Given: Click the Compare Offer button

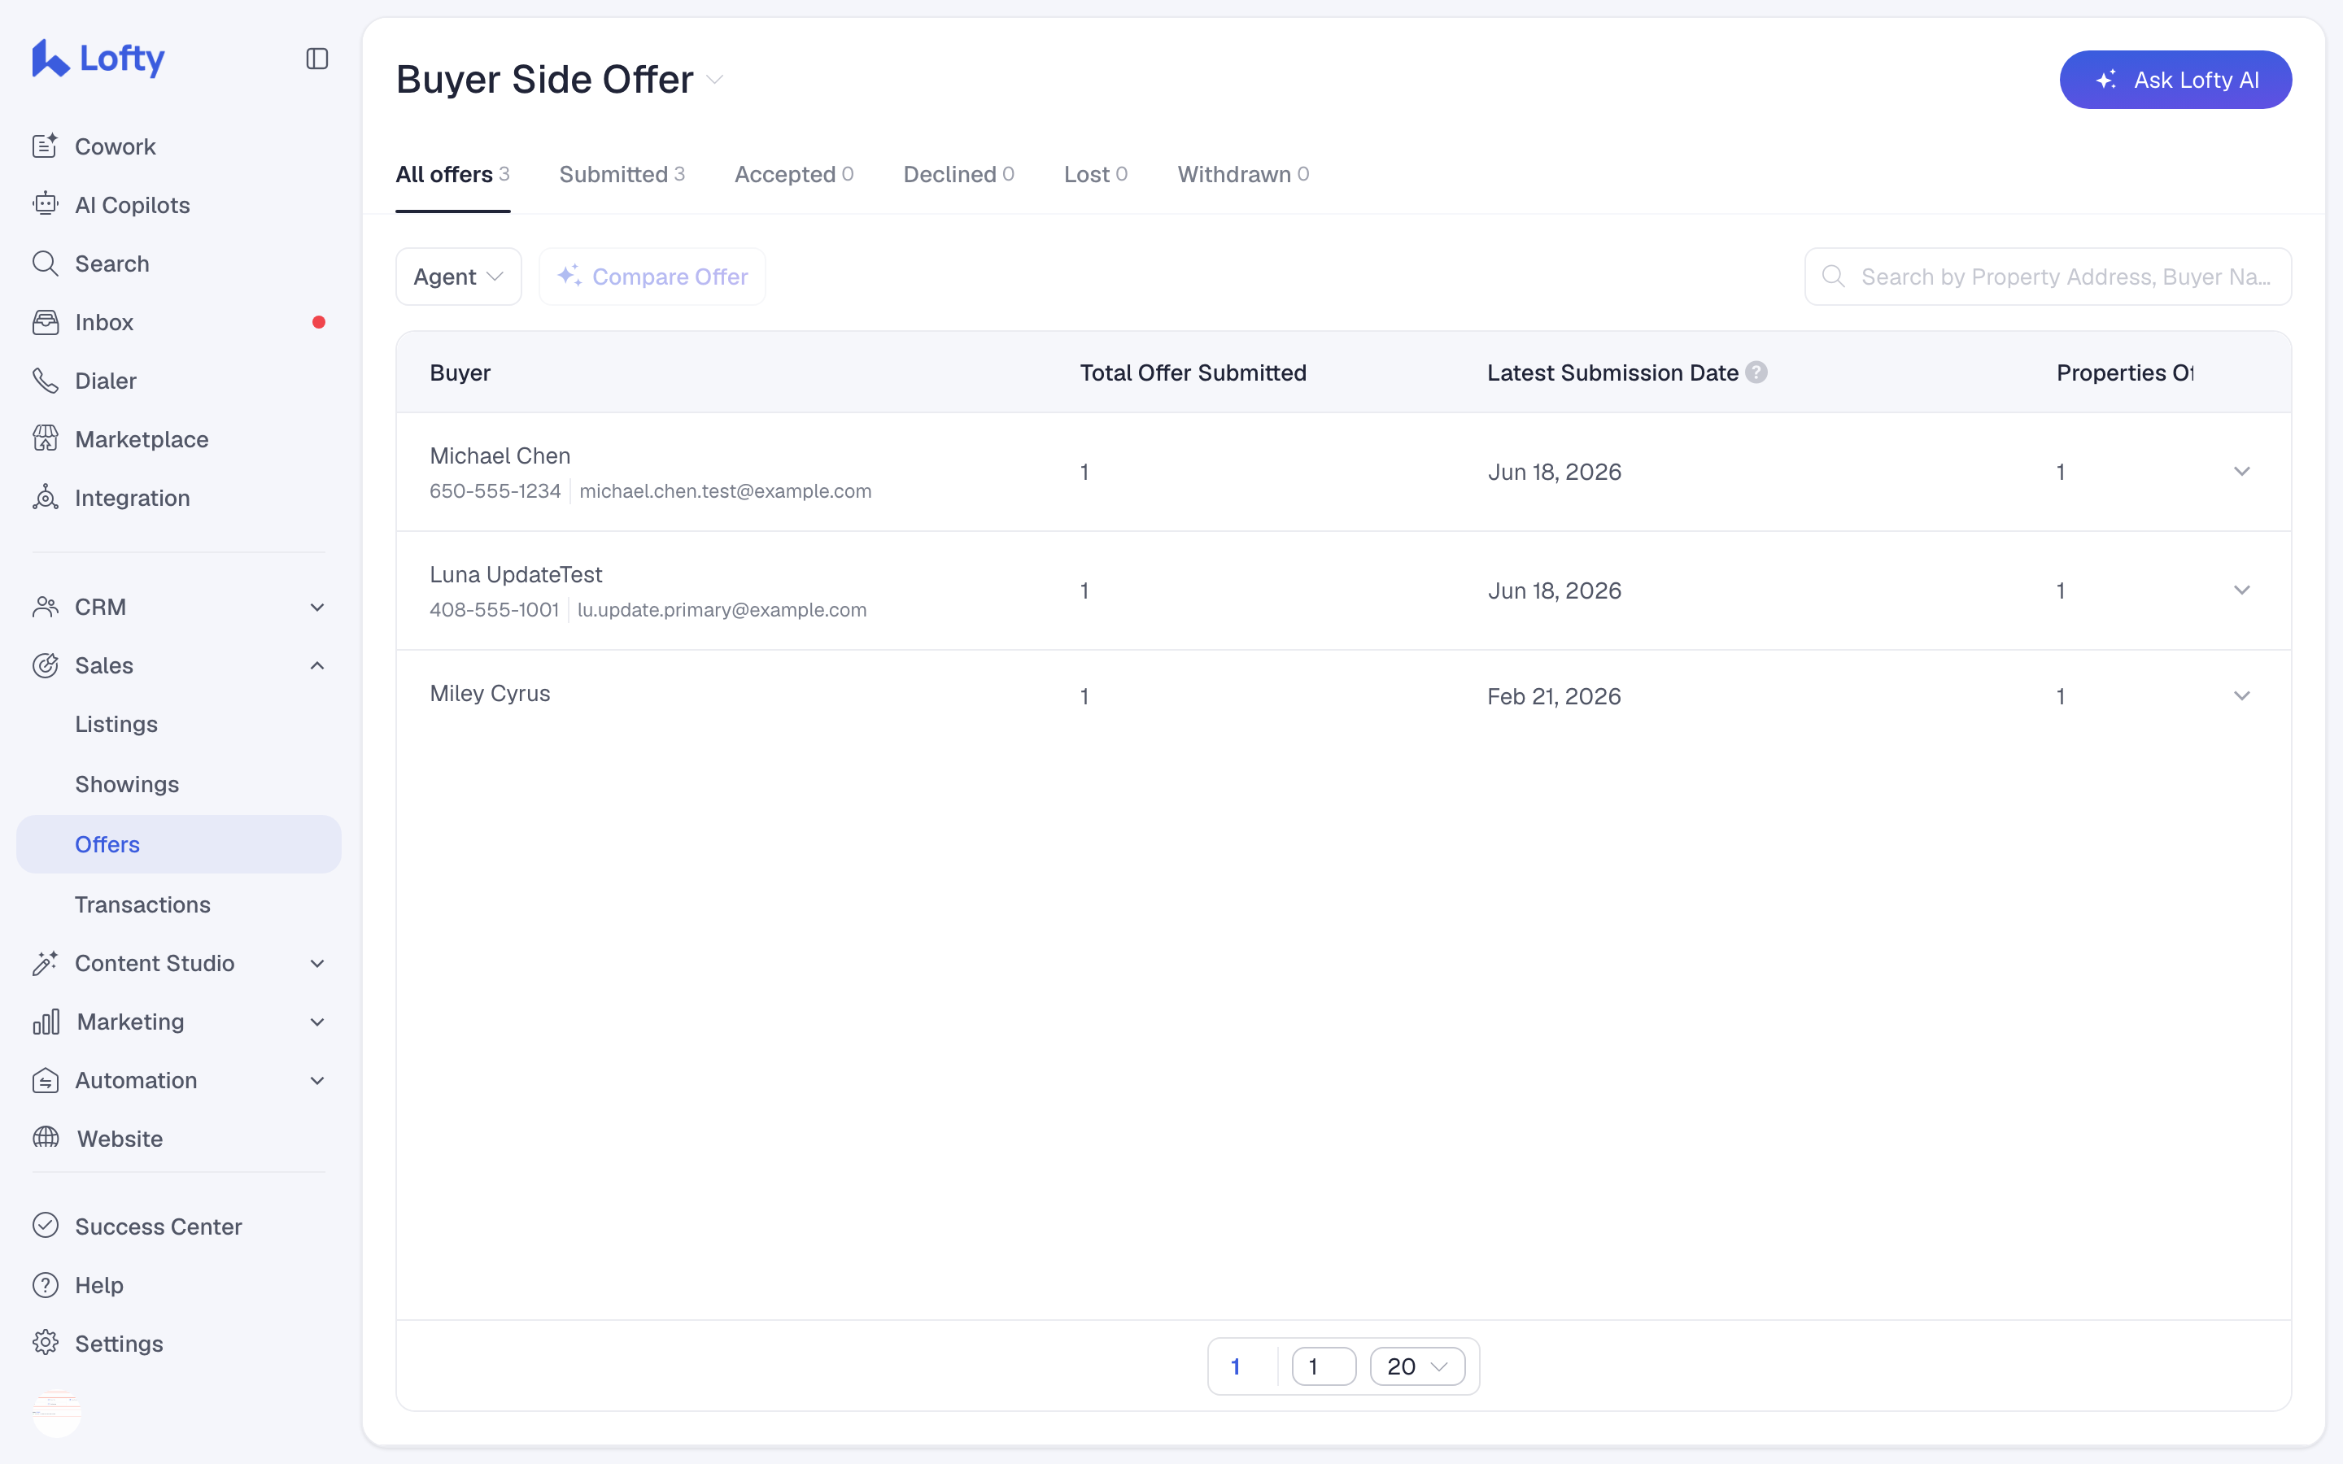Looking at the screenshot, I should [652, 277].
